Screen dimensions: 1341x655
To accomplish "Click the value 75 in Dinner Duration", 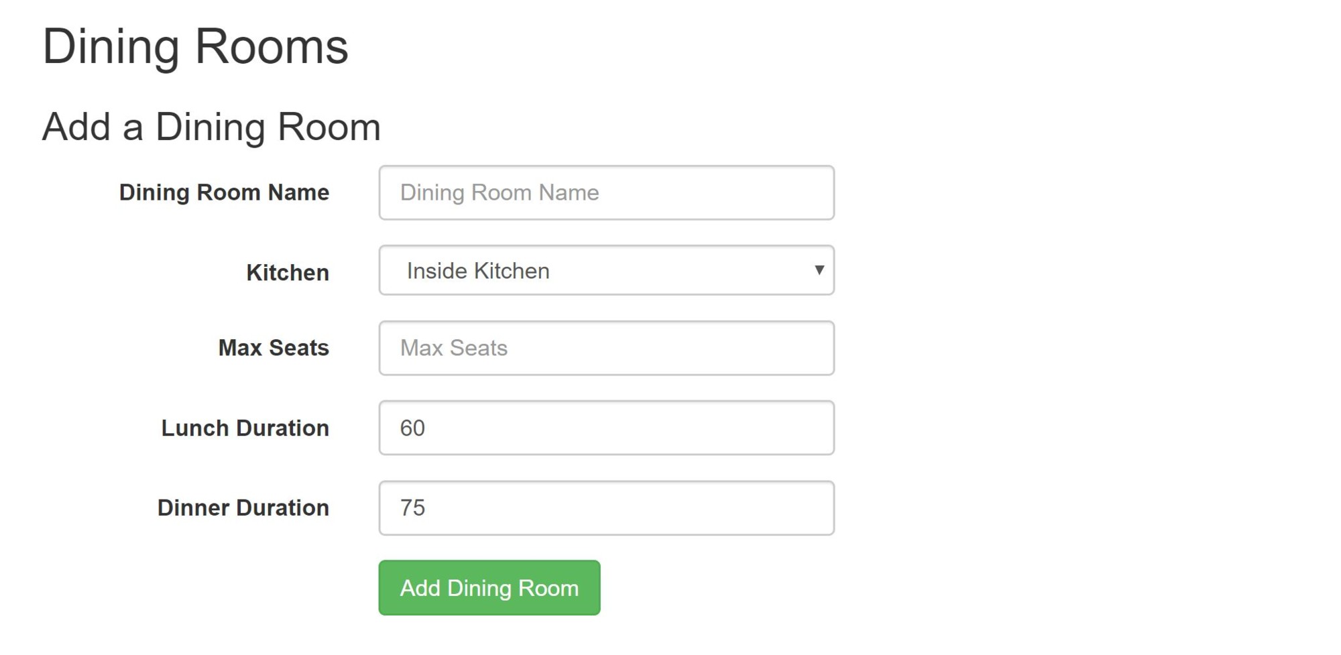I will [412, 508].
